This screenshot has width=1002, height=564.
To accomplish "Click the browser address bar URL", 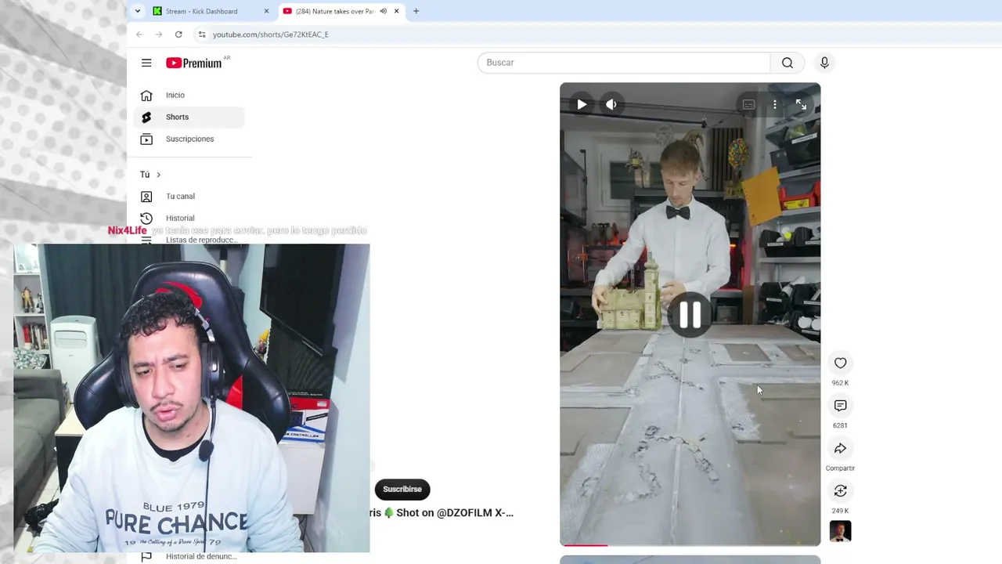I will [271, 34].
